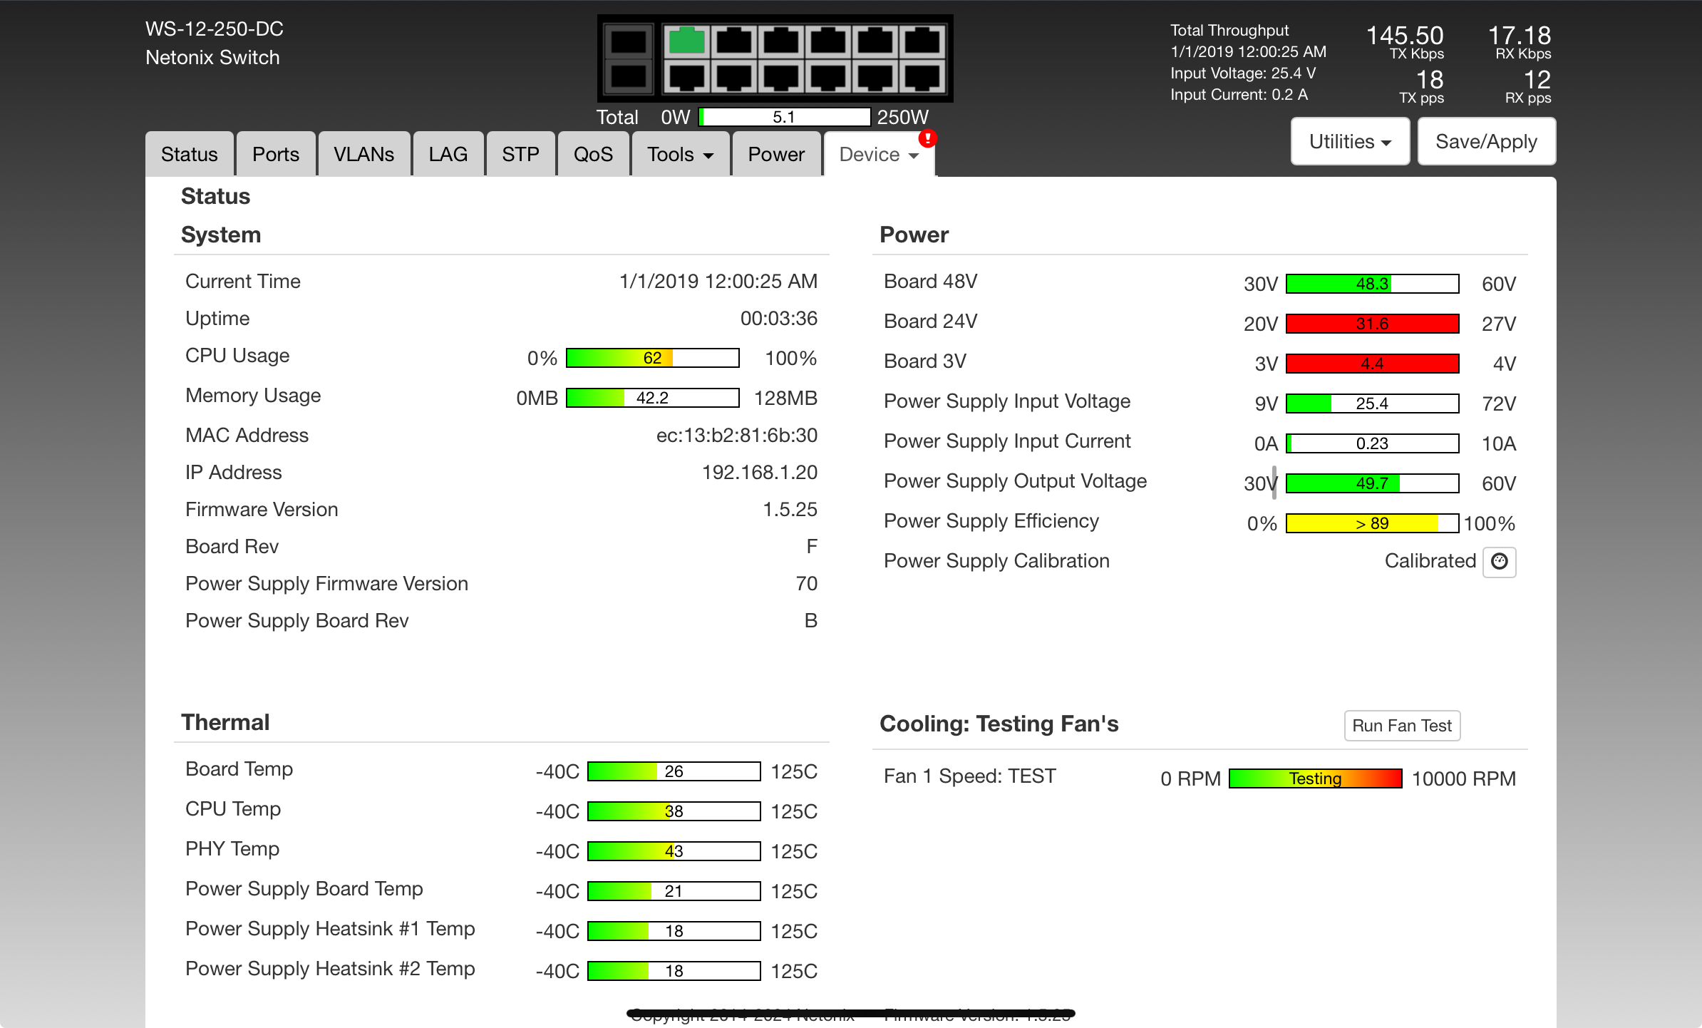The width and height of the screenshot is (1702, 1028).
Task: Open the VLANs tab
Action: 363,155
